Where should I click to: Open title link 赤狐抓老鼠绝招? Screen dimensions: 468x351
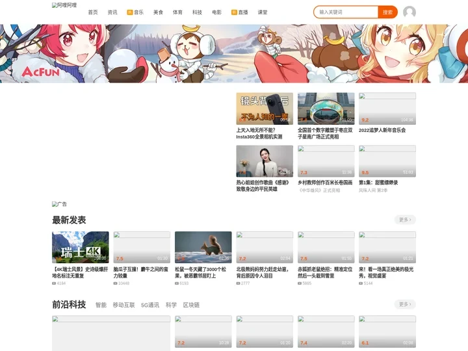tap(325, 272)
